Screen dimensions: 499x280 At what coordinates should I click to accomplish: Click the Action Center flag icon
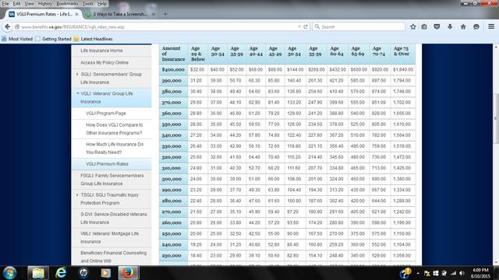coord(427,273)
